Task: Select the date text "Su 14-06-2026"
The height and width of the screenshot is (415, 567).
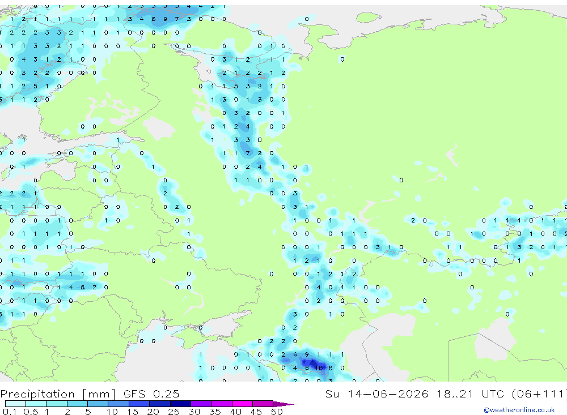Action: pos(376,393)
